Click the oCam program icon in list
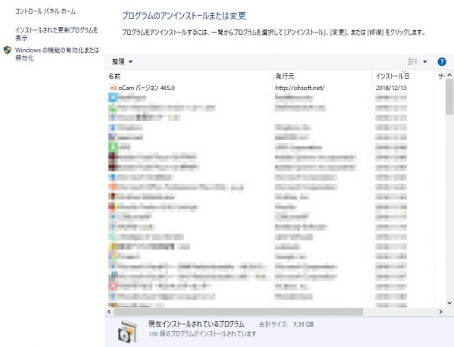This screenshot has height=347, width=454. [113, 88]
